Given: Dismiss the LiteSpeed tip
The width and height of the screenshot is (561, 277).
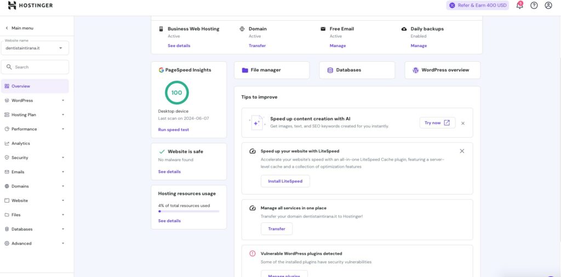Looking at the screenshot, I should (x=462, y=151).
